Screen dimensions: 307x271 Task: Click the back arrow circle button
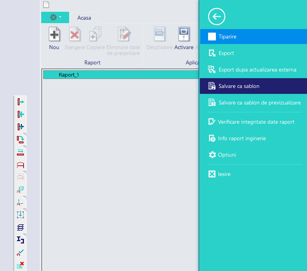click(217, 16)
